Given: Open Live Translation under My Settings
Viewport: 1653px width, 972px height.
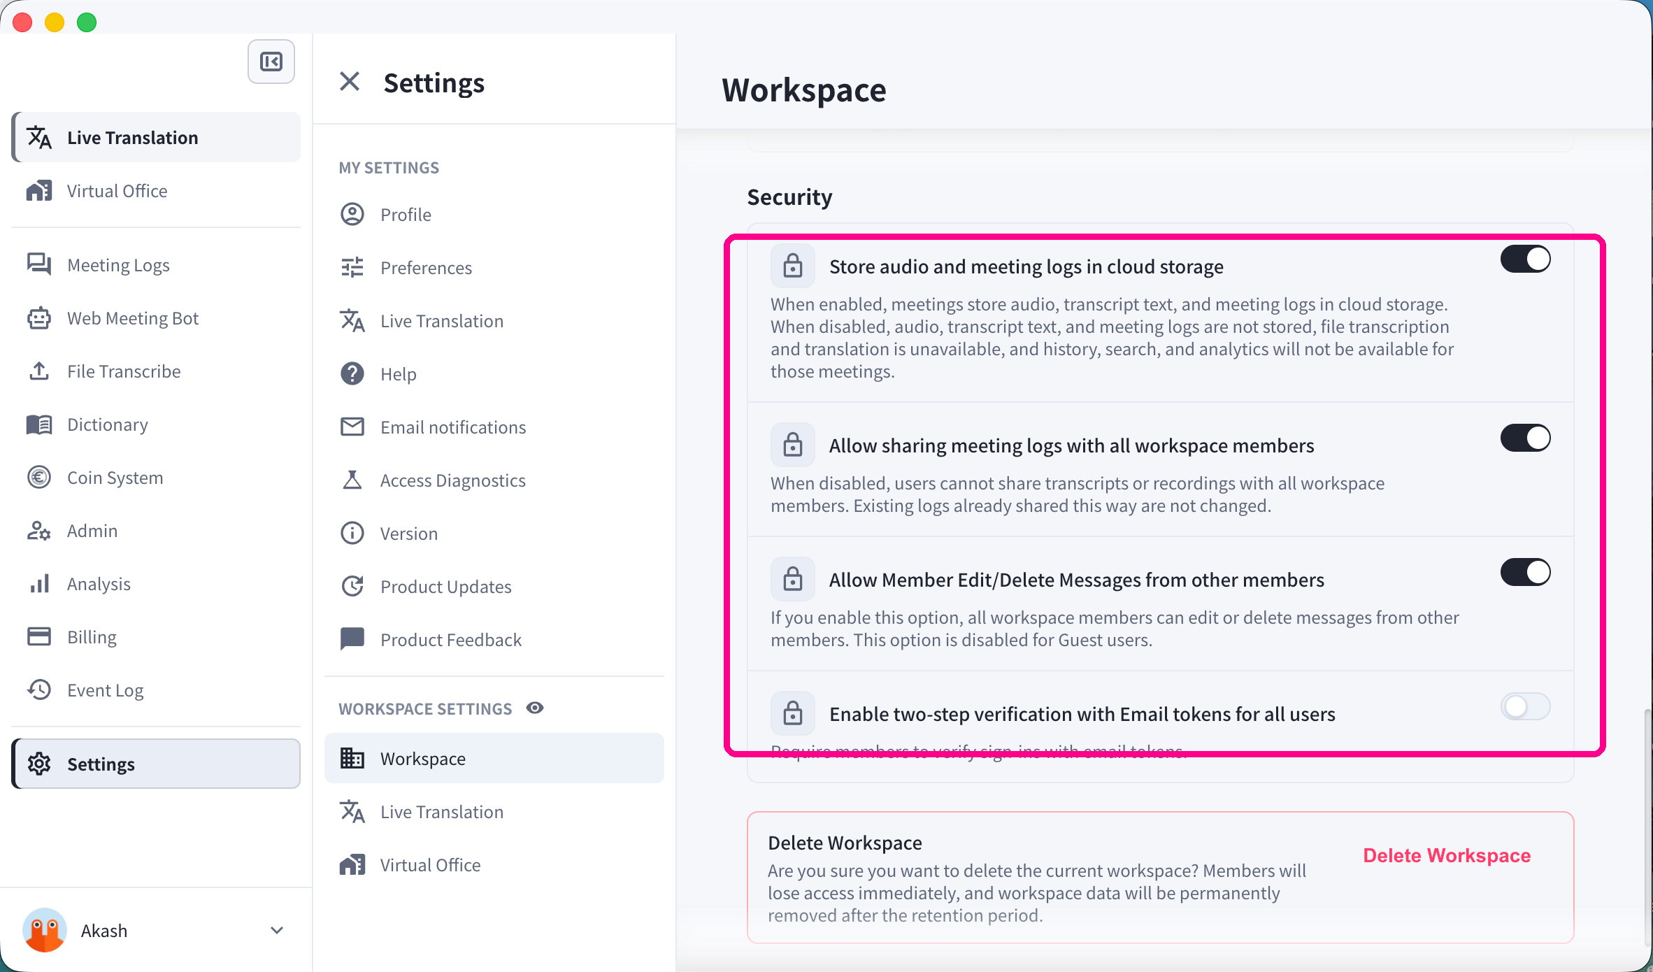Looking at the screenshot, I should (x=494, y=321).
